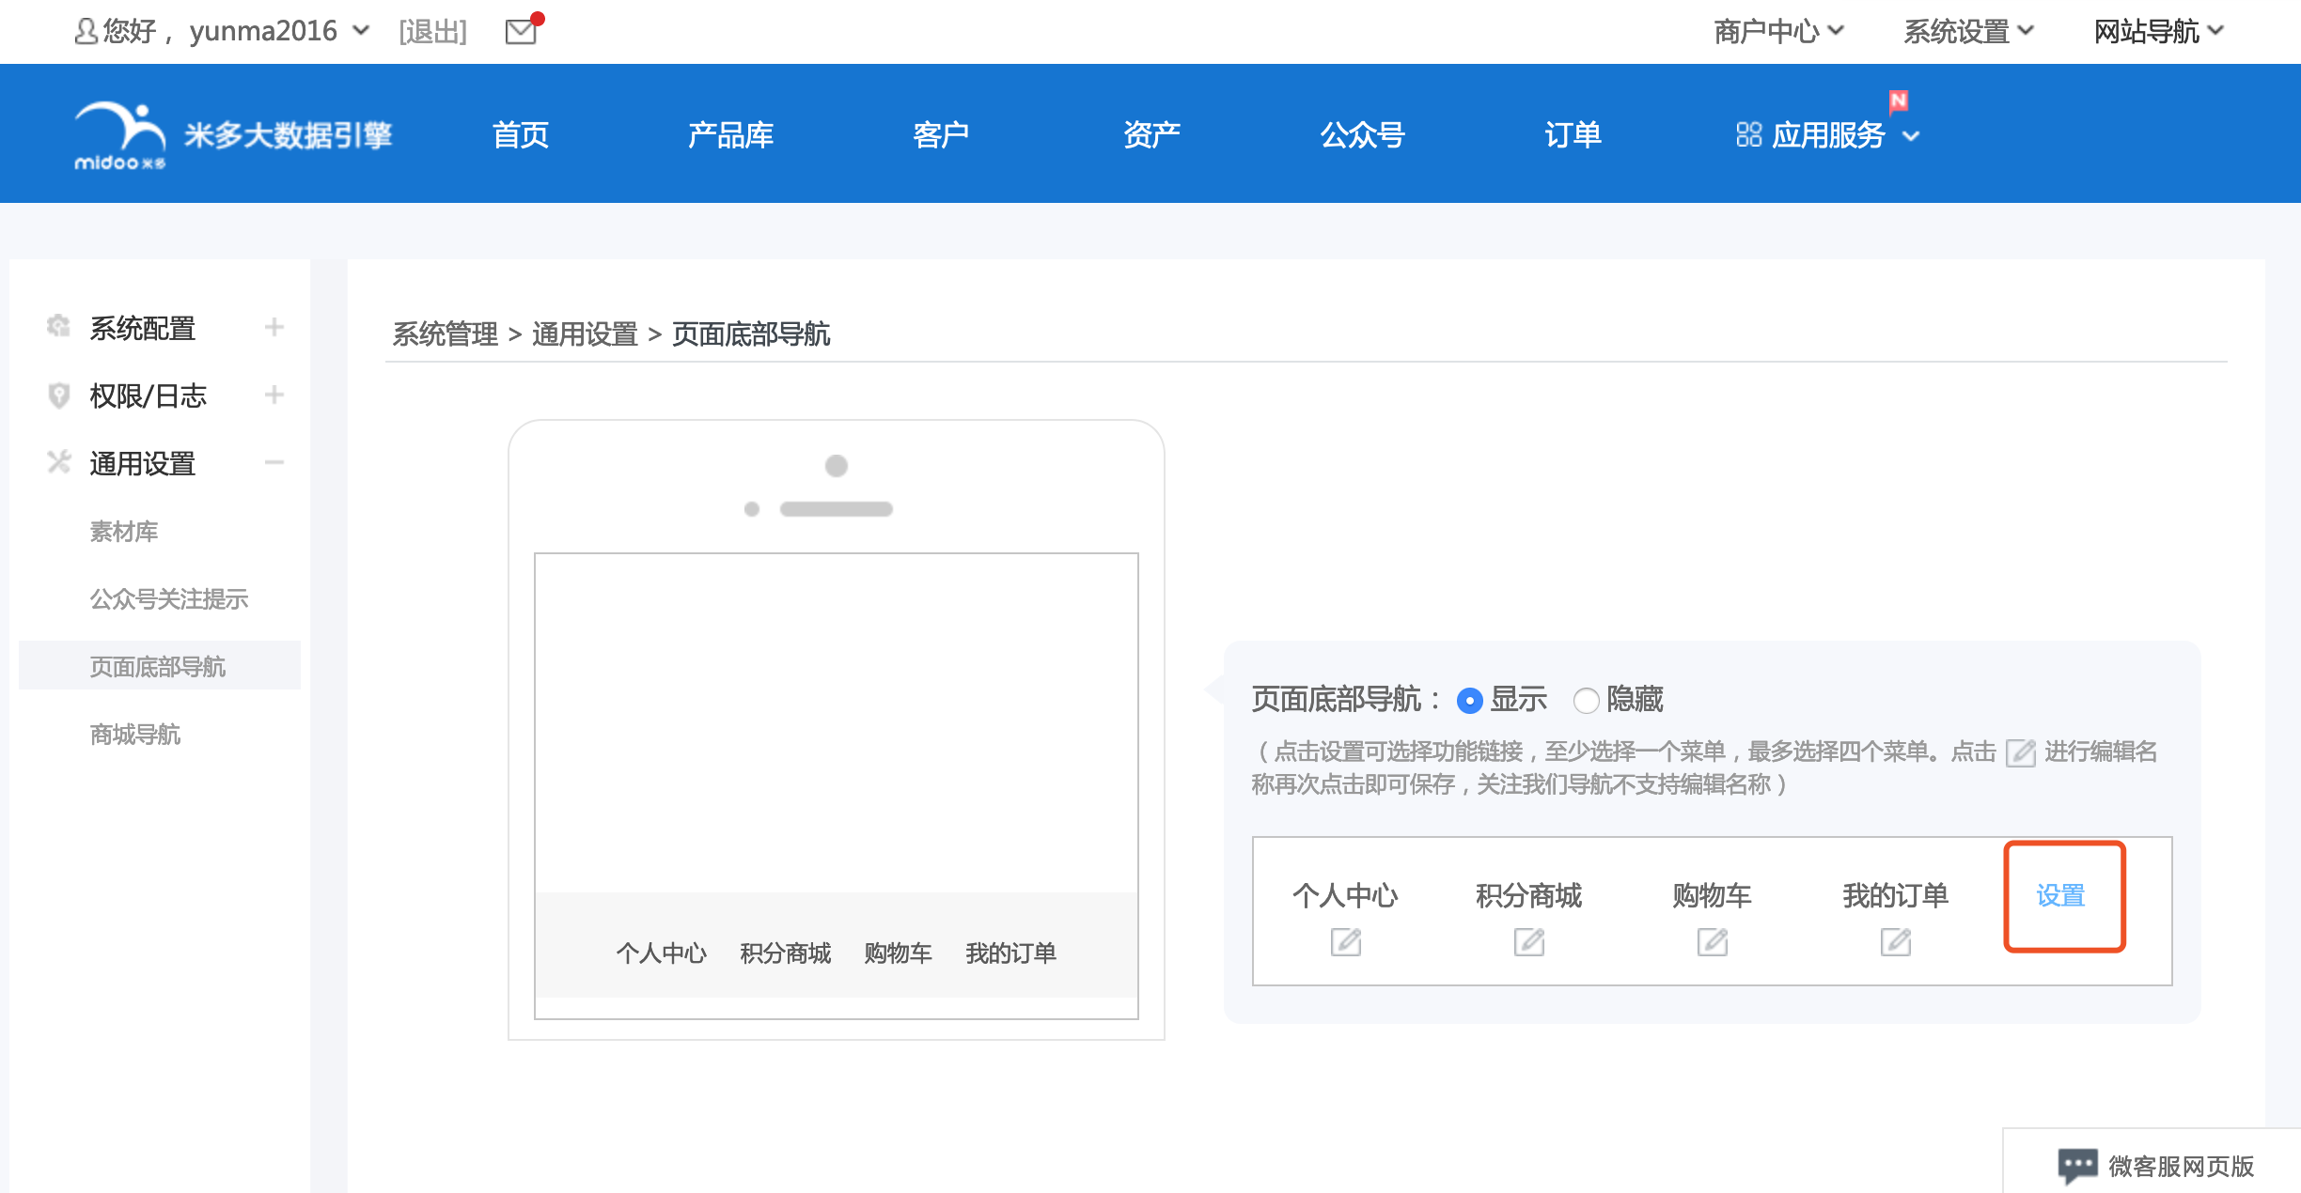The image size is (2301, 1193).
Task: Click the user avatar icon beside yunma2016
Action: (x=86, y=31)
